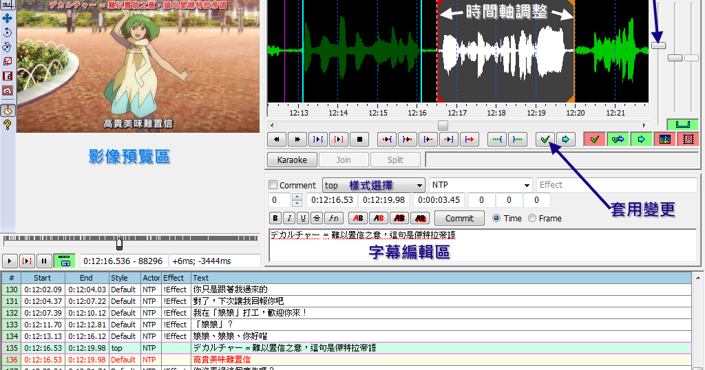Commit audio changes with green checkmark
The height and width of the screenshot is (370, 705).
point(545,139)
